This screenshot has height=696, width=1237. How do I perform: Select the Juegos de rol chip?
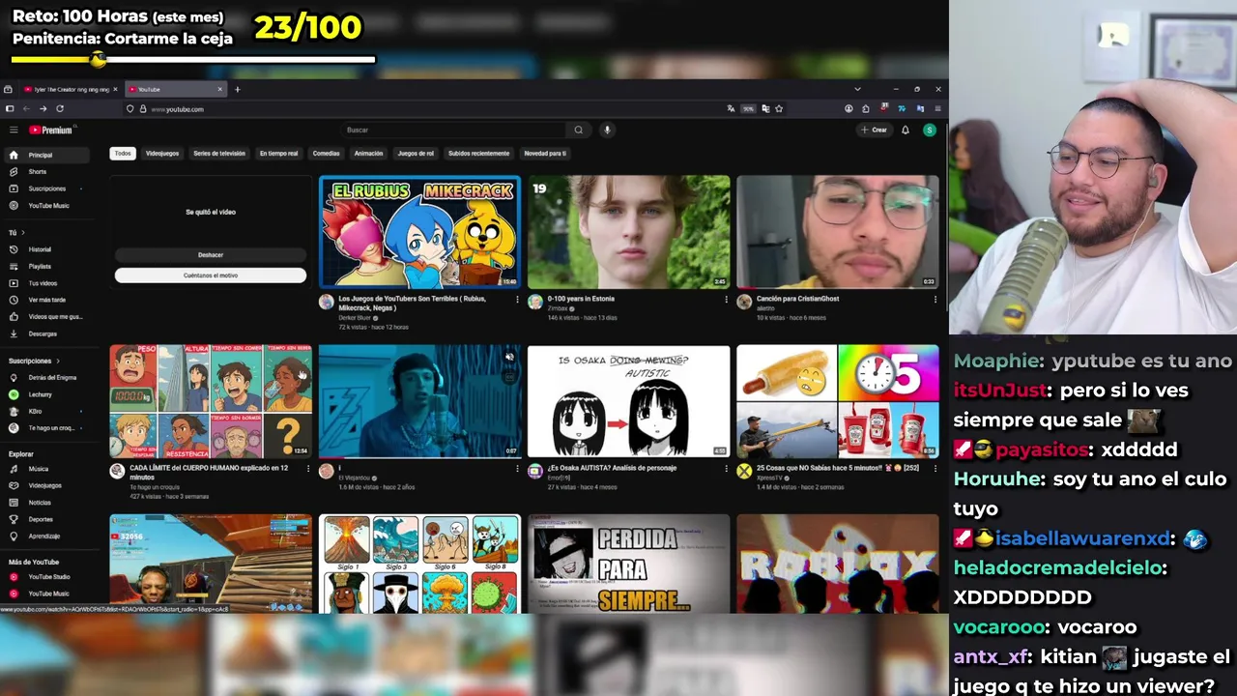416,153
